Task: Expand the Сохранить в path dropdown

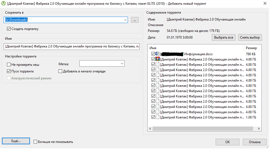Action: click(125, 20)
